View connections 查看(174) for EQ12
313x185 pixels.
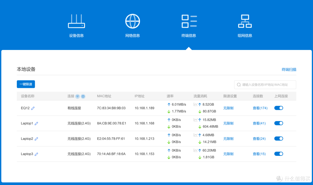[x=260, y=108]
